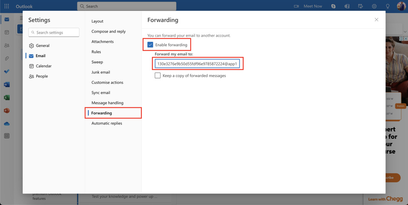
Task: Open the PowerPoint app icon
Action: 7,110
